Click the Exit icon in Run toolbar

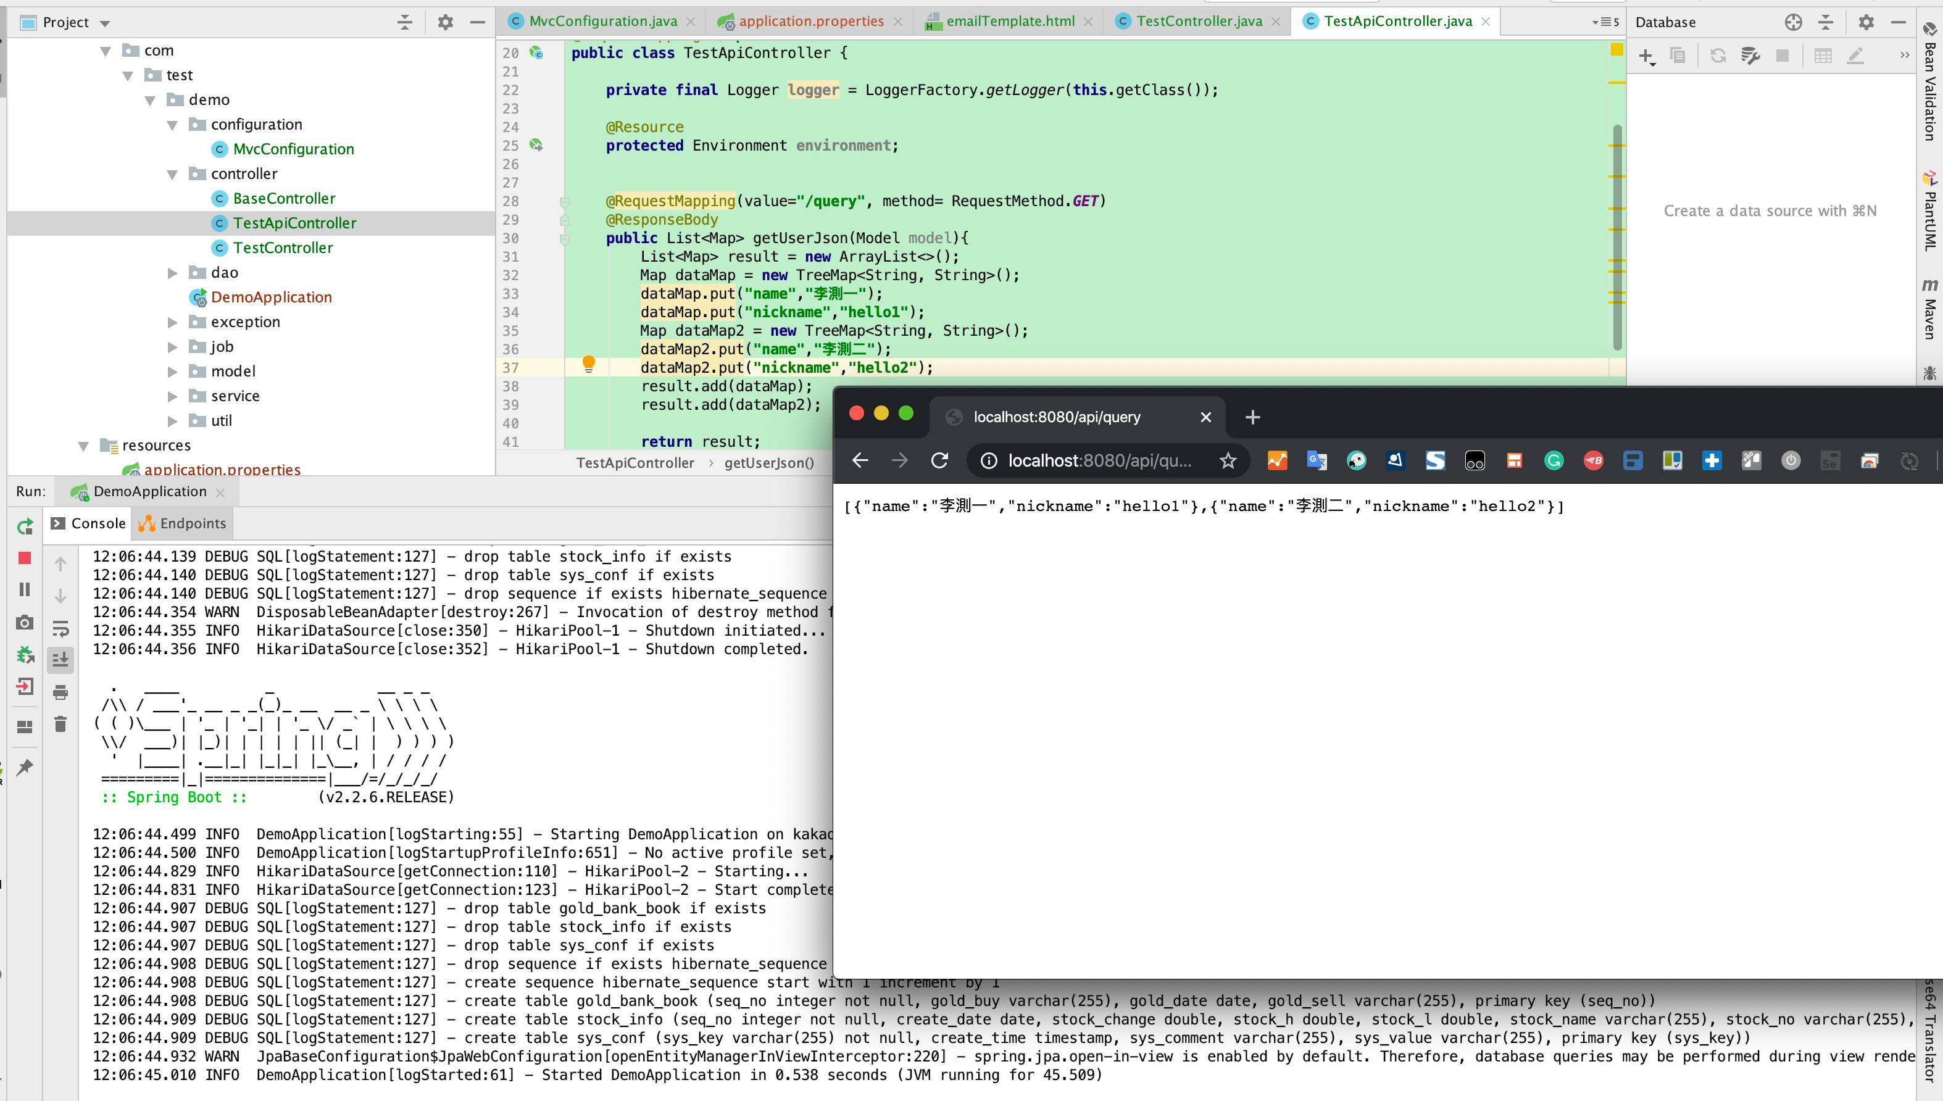(25, 687)
